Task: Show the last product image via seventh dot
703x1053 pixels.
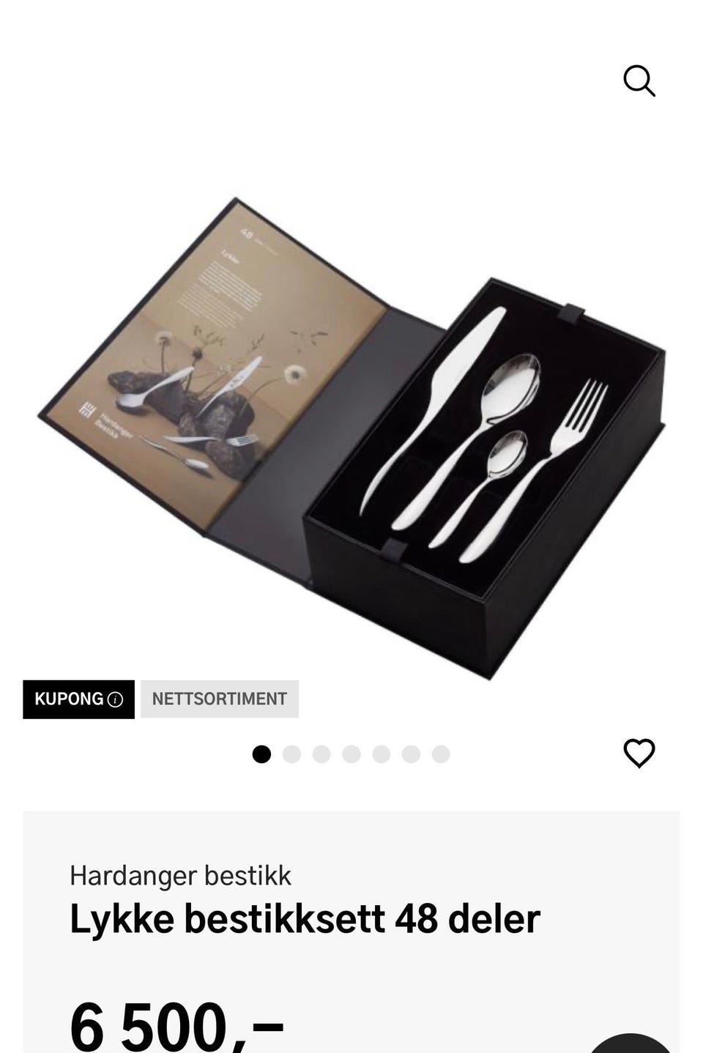Action: pos(441,754)
